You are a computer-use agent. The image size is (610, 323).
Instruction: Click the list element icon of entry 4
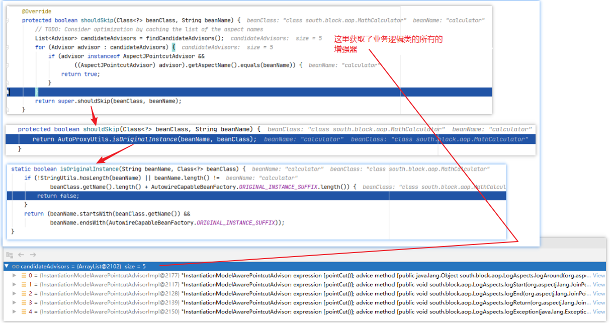tap(24, 311)
